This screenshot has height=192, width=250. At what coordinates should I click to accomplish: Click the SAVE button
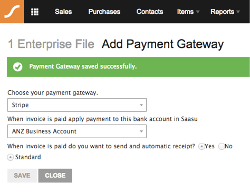click(22, 176)
